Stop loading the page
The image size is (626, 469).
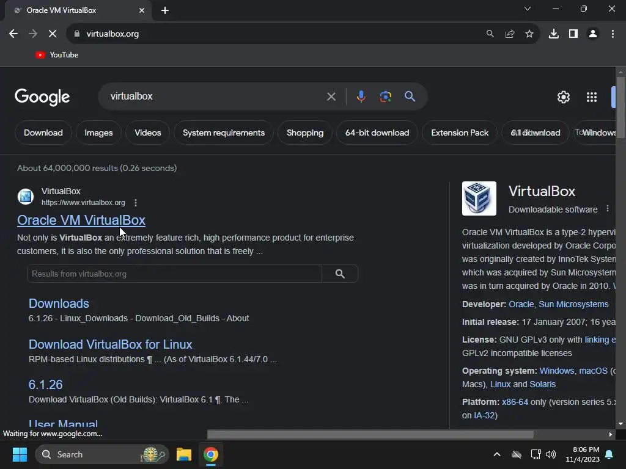pos(53,34)
